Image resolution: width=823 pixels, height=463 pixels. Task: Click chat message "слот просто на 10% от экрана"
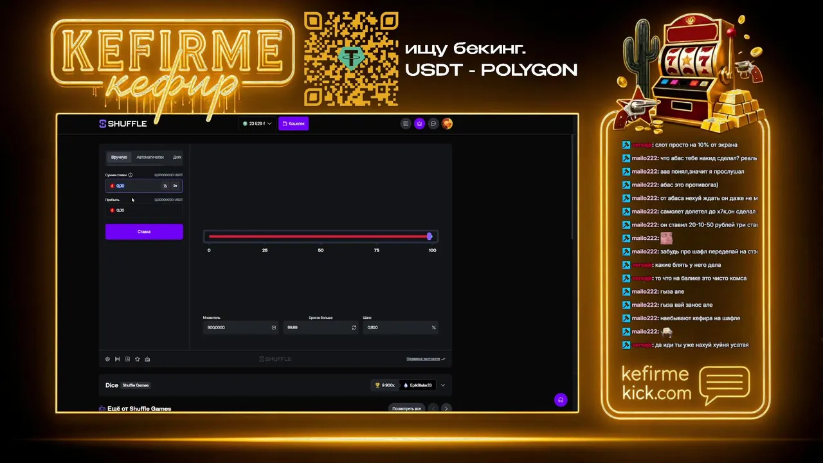696,145
